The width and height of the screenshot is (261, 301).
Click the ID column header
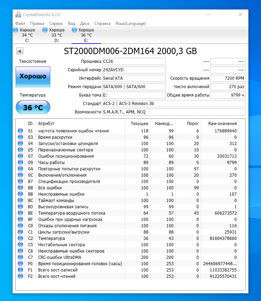[30, 123]
